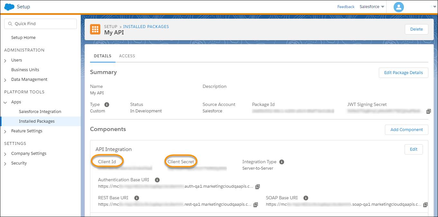Expand the Data Management node
The height and width of the screenshot is (217, 438).
(5, 80)
